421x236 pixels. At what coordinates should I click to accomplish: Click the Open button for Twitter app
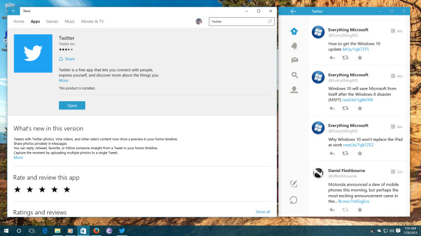pos(72,106)
